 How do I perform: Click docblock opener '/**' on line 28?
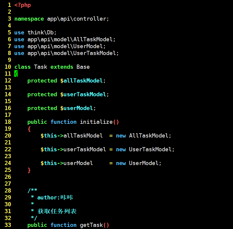pyautogui.click(x=32, y=190)
